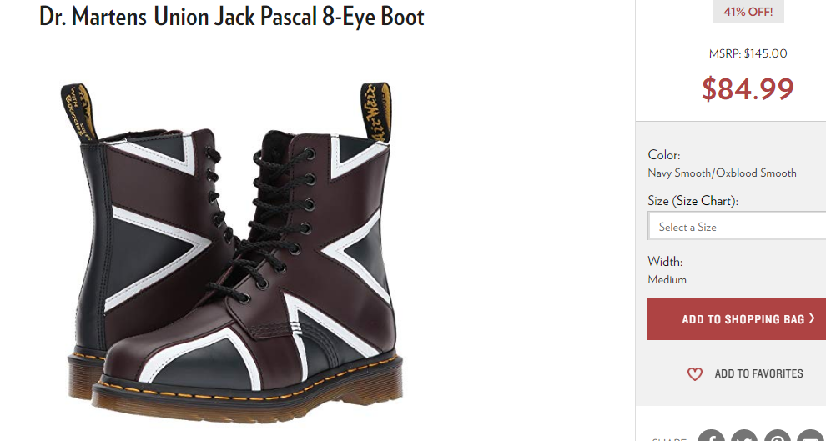Click the arrow chevron on the shopping bag button
Viewport: 826px width, 441px height.
point(812,318)
